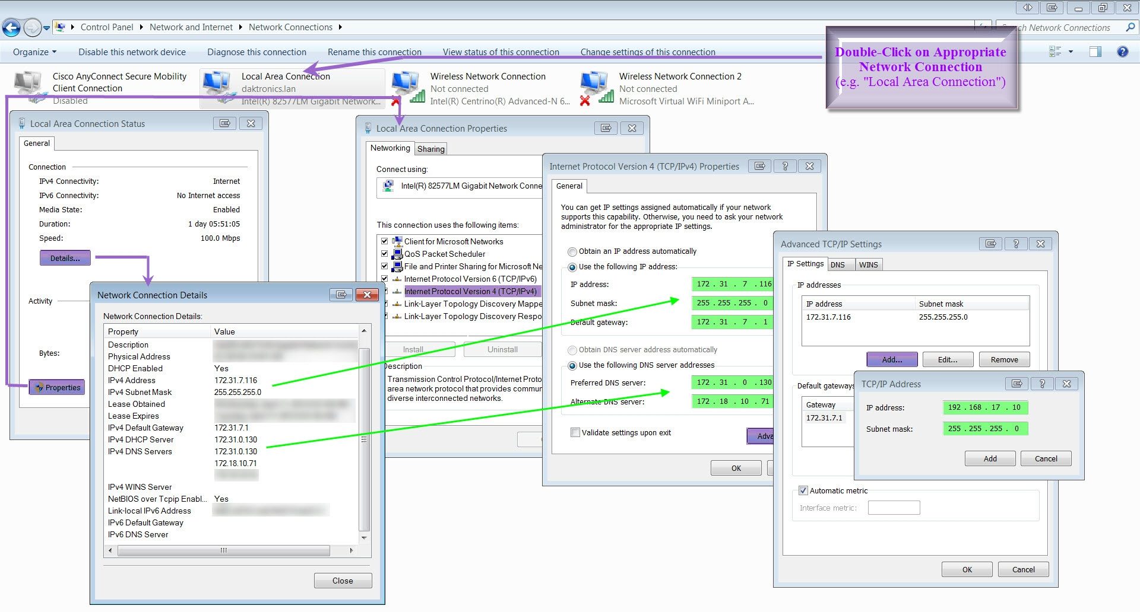1140x612 pixels.
Task: Select Obtain an IP address automatically
Action: 572,251
